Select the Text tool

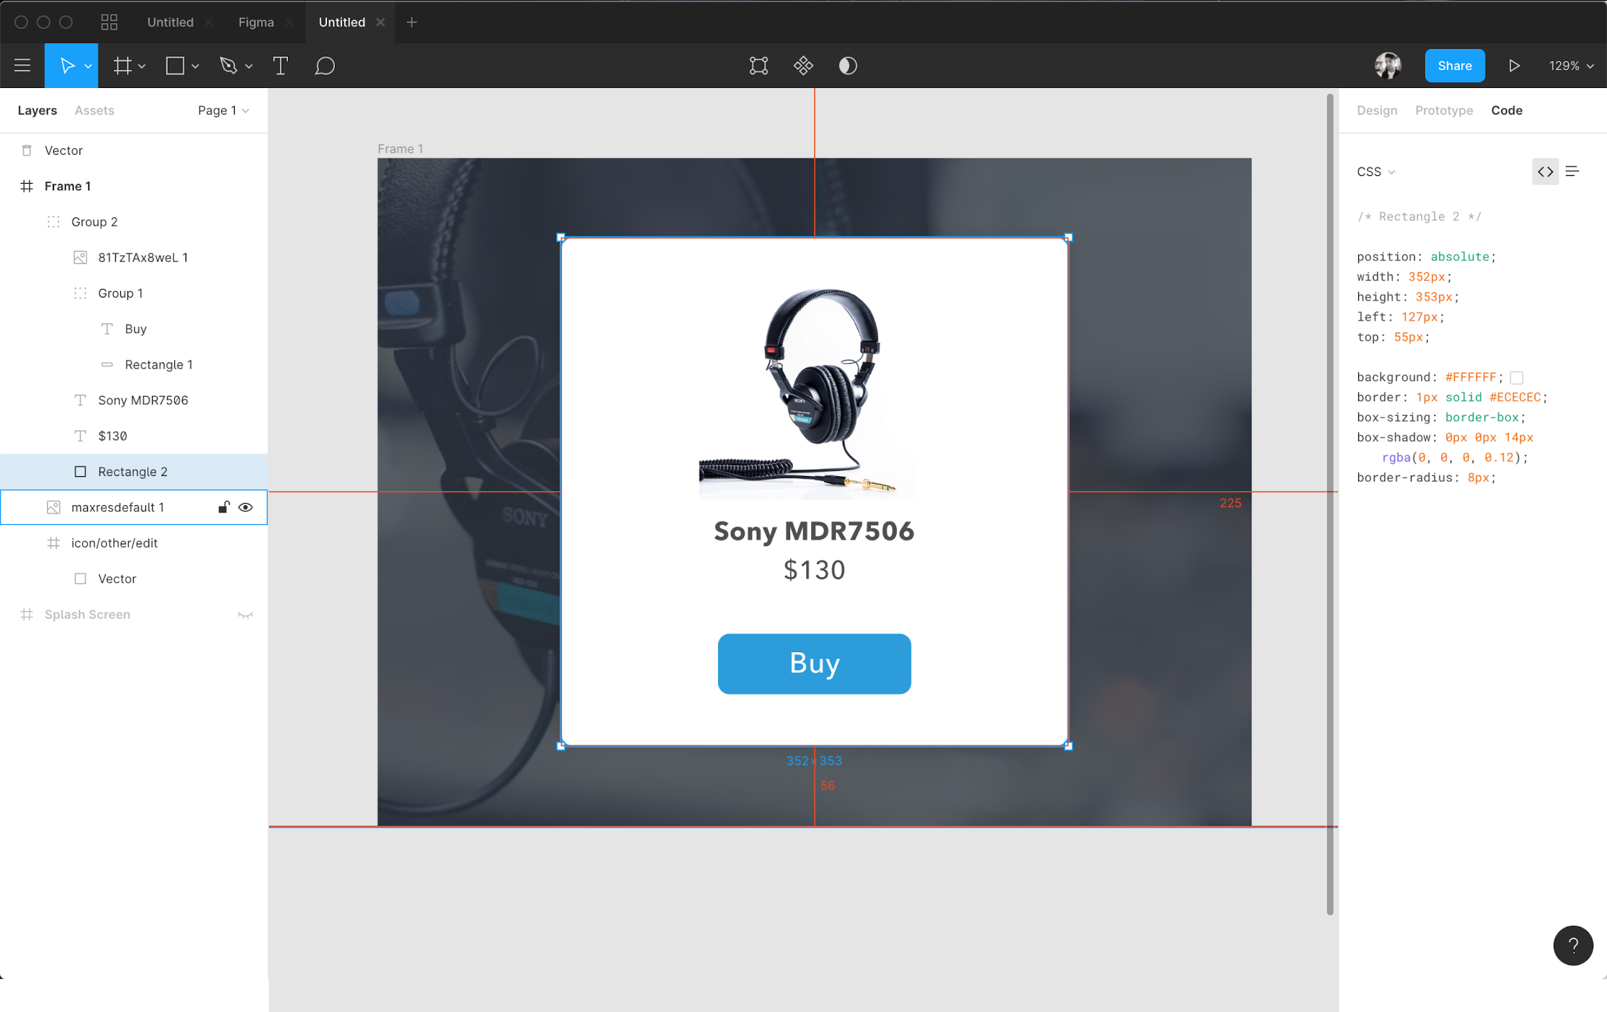(280, 66)
